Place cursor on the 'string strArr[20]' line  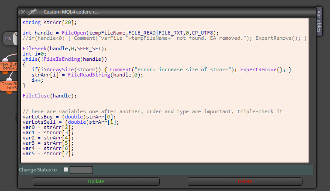click(50, 22)
